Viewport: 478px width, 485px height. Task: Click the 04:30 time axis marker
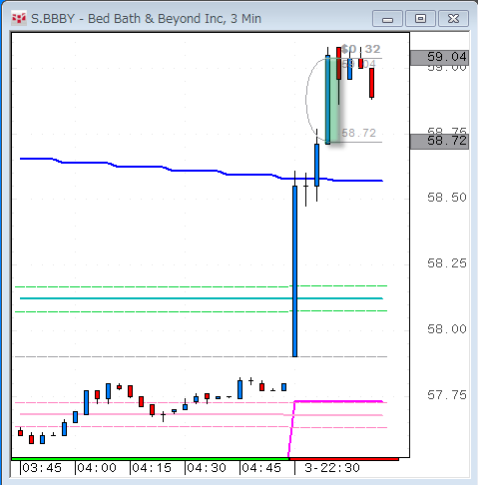coord(207,468)
